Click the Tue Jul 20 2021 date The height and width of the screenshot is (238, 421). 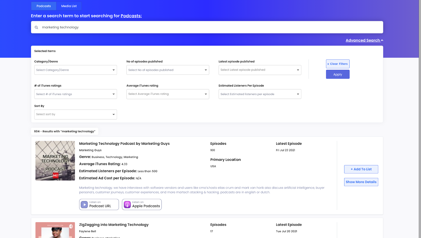(x=287, y=231)
